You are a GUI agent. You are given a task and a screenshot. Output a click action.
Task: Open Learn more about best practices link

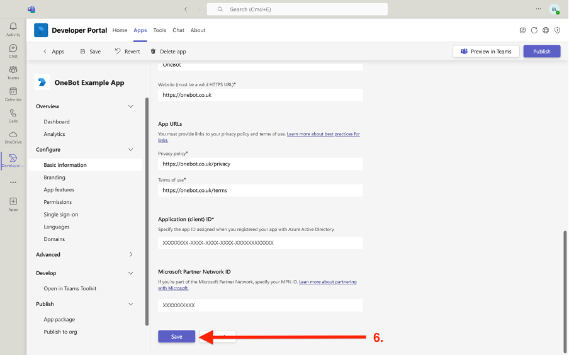[x=323, y=134]
